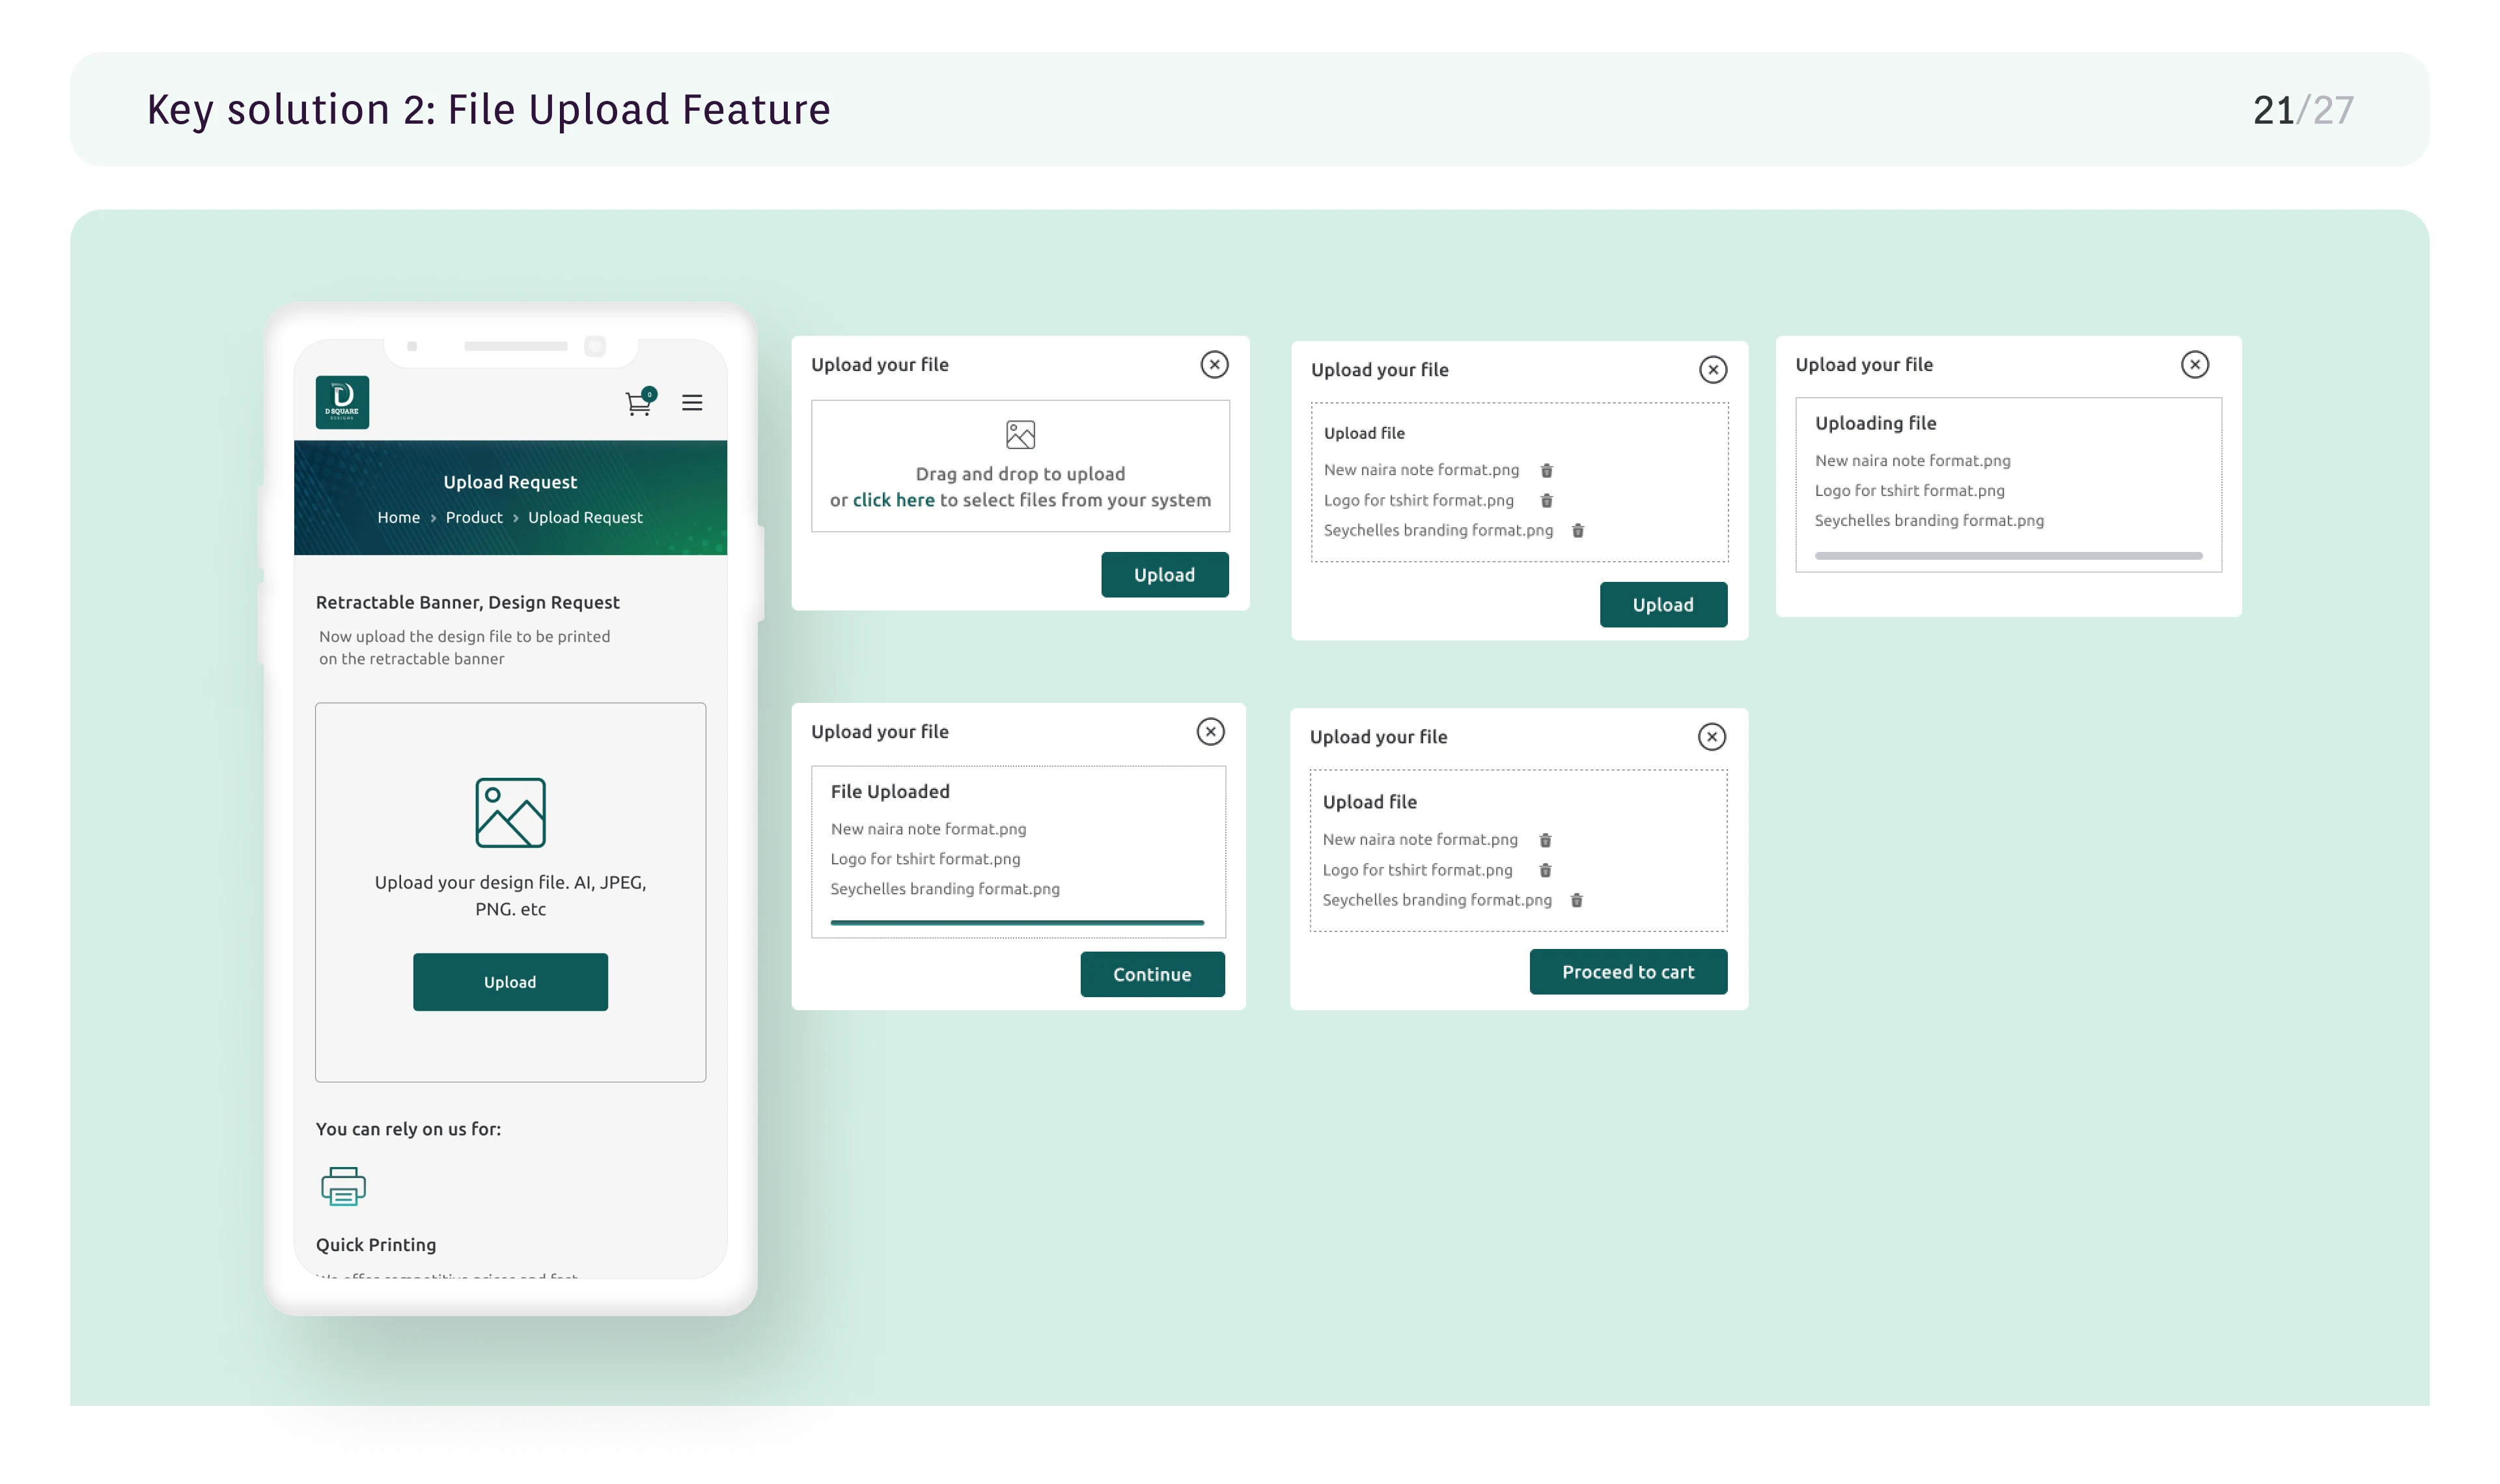Open the shopping cart icon in phone header
Screen dimensions: 2500x1484
coord(638,403)
